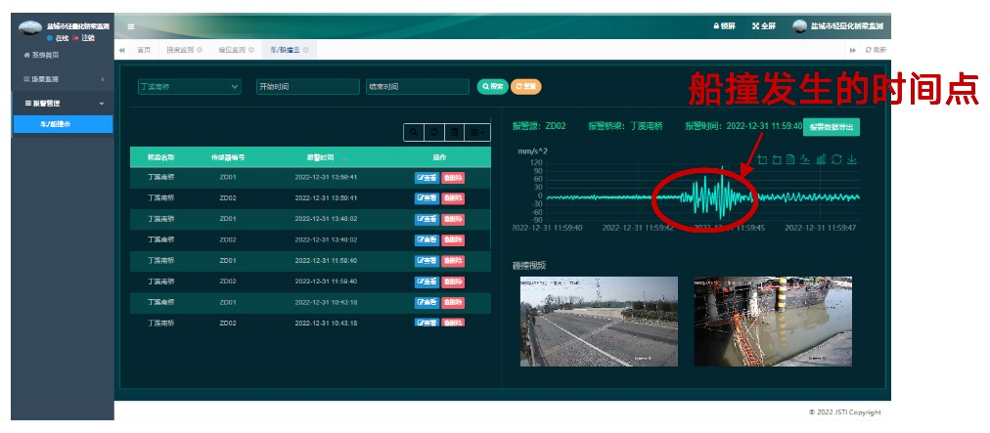Open the user avatar in the header

[800, 25]
